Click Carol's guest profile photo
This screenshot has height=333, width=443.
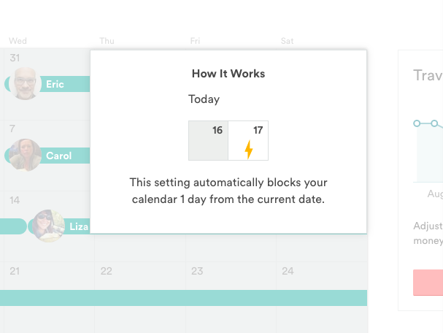click(26, 155)
